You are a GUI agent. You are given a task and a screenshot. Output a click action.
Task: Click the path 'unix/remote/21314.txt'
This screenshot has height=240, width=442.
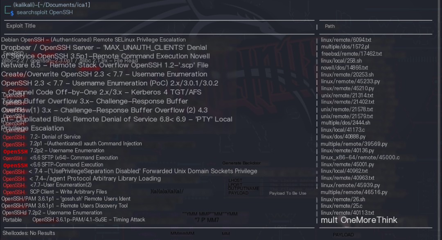347,96
